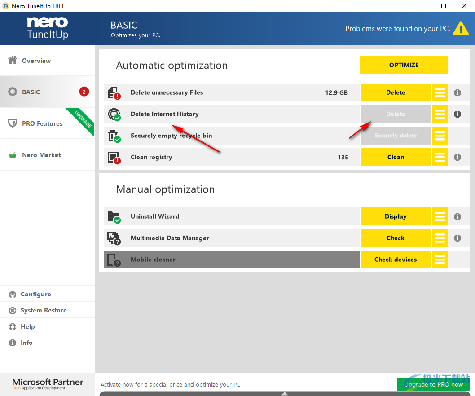
Task: Open options menu for Multimedia Data Manager
Action: tap(440, 238)
